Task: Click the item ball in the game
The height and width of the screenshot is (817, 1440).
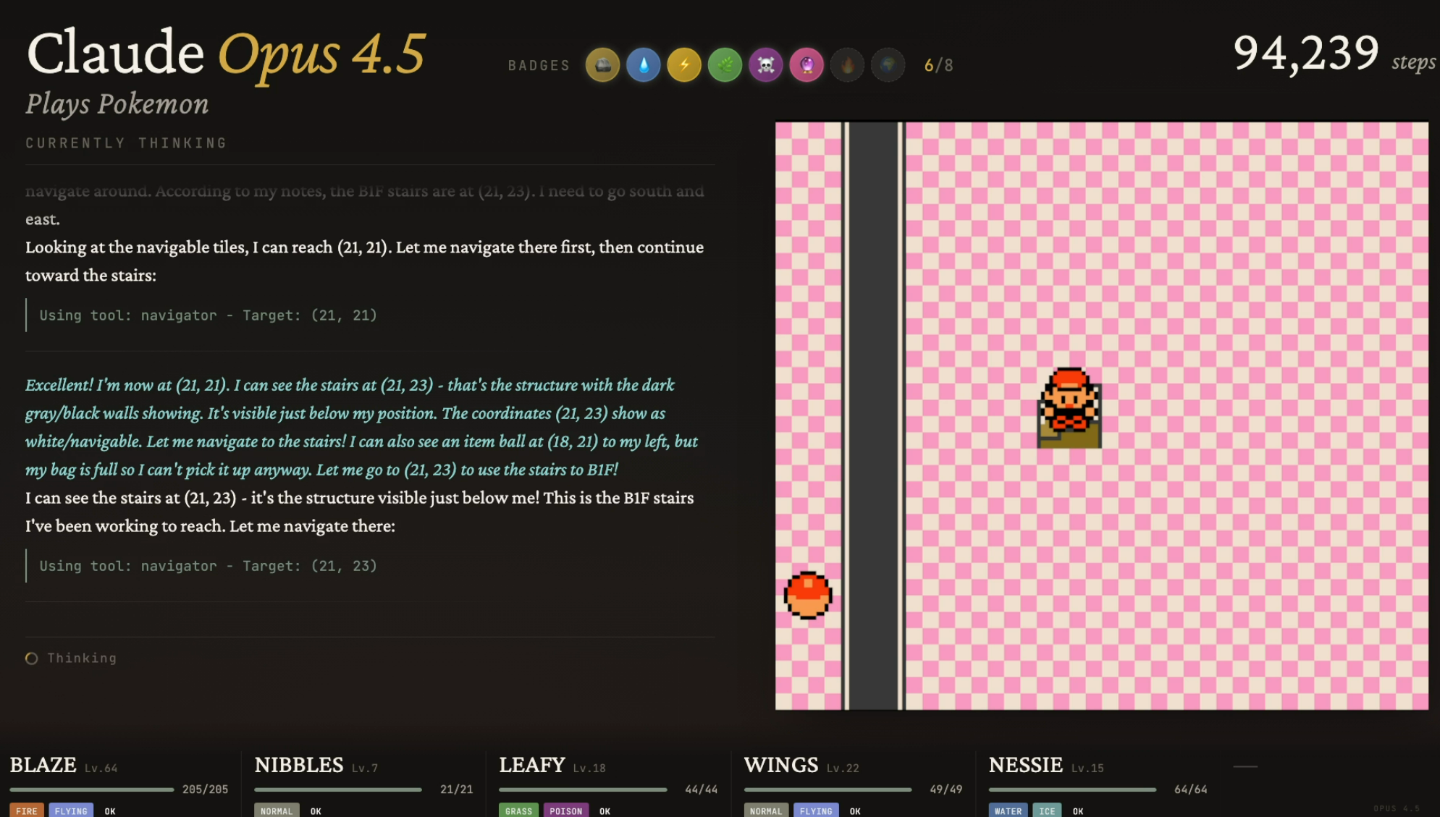Action: coord(808,595)
